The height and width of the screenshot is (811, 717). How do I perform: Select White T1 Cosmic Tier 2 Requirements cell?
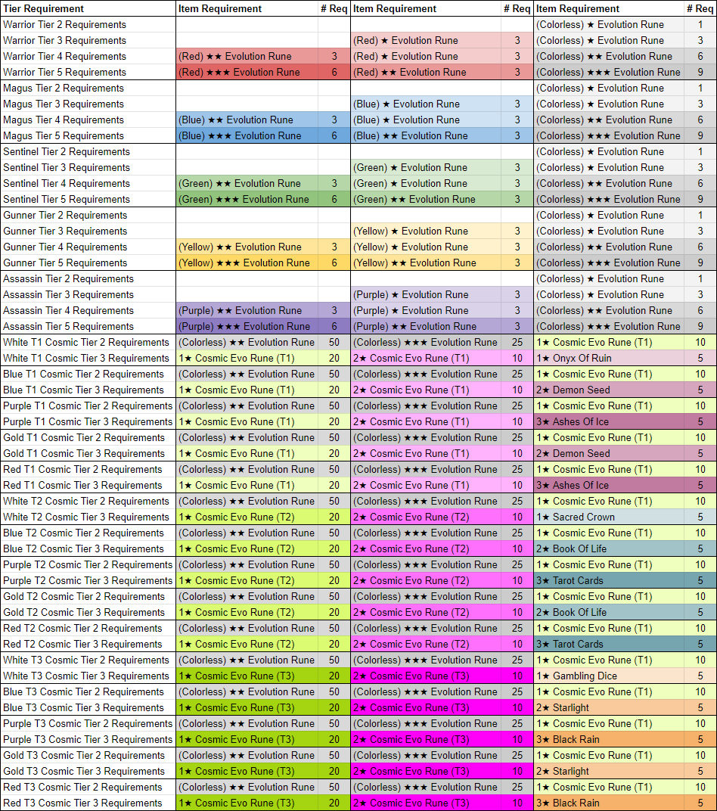click(86, 342)
